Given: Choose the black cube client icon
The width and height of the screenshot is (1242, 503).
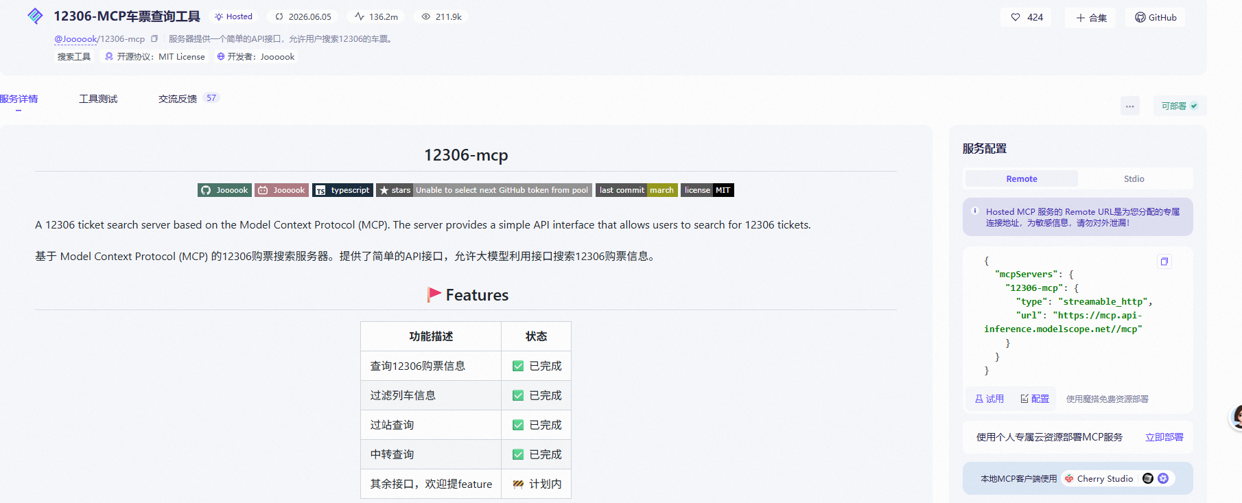Looking at the screenshot, I should (1148, 479).
